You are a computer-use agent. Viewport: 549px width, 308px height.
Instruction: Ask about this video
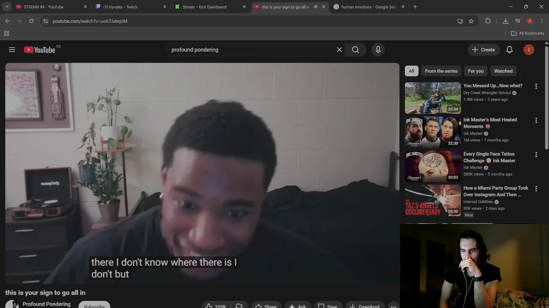point(298,305)
